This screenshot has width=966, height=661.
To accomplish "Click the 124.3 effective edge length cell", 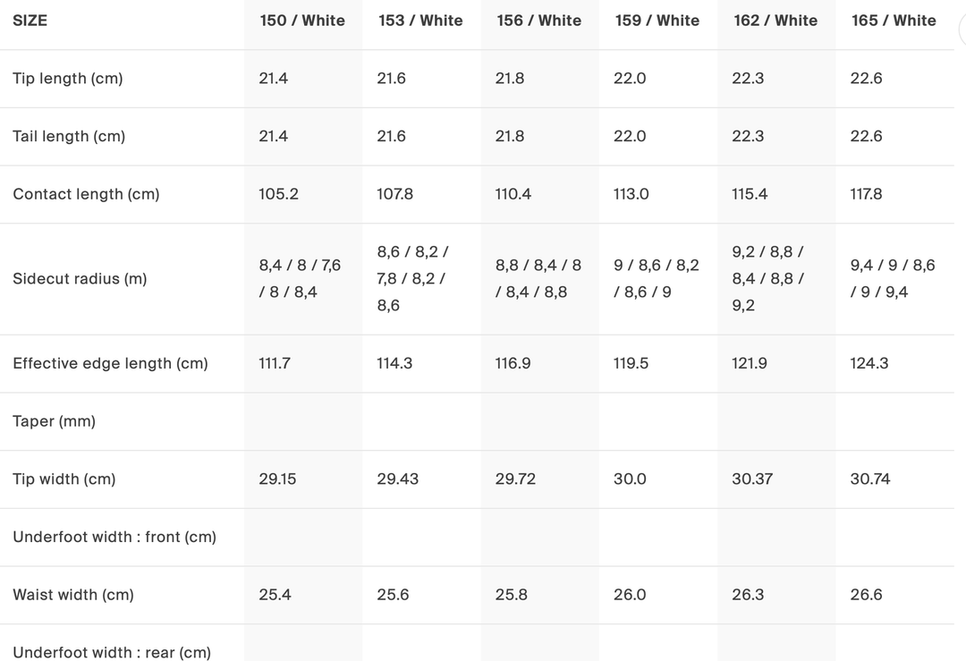I will coord(869,363).
